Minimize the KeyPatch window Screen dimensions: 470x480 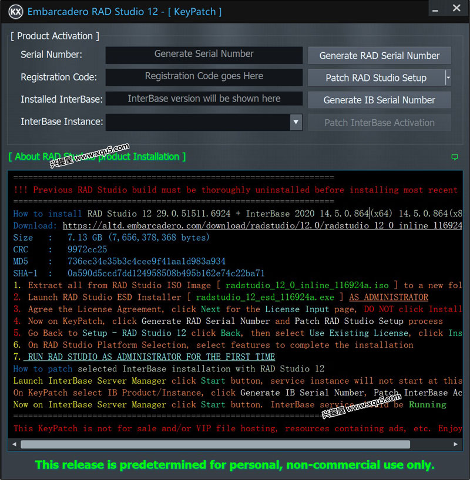pyautogui.click(x=435, y=9)
